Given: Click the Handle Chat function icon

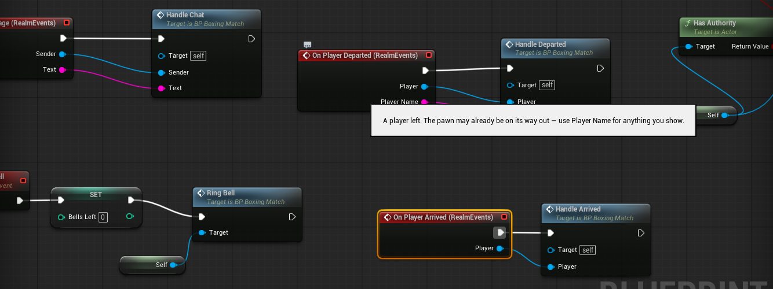Looking at the screenshot, I should coord(160,15).
